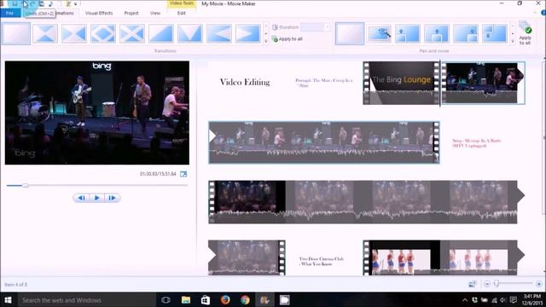This screenshot has height=307, width=546.
Task: Click the Previous frame button
Action: [x=82, y=198]
